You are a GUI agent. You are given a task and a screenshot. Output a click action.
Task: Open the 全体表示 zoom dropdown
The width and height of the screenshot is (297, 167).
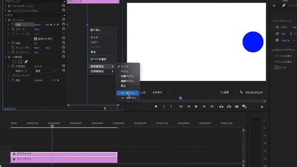(x=161, y=92)
